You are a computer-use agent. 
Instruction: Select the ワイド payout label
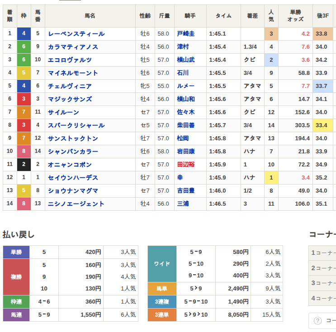click(162, 264)
